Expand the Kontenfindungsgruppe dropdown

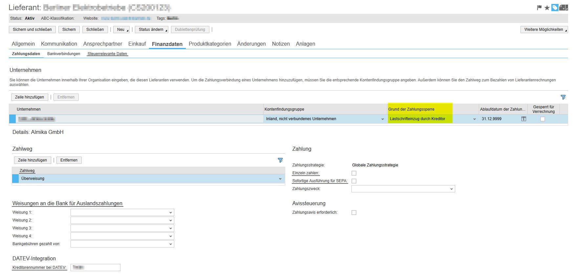click(382, 119)
